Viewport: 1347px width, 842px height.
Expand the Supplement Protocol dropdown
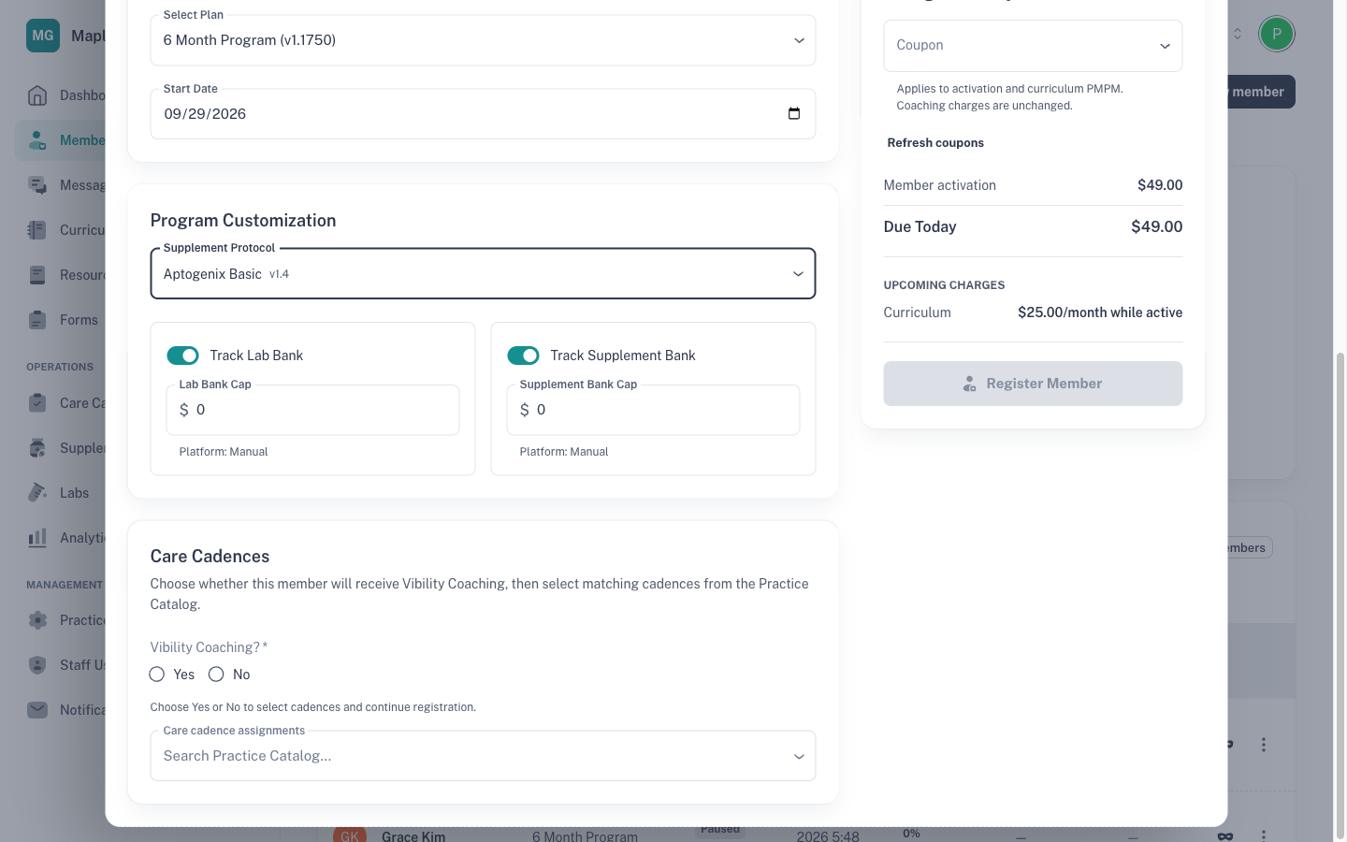(483, 273)
